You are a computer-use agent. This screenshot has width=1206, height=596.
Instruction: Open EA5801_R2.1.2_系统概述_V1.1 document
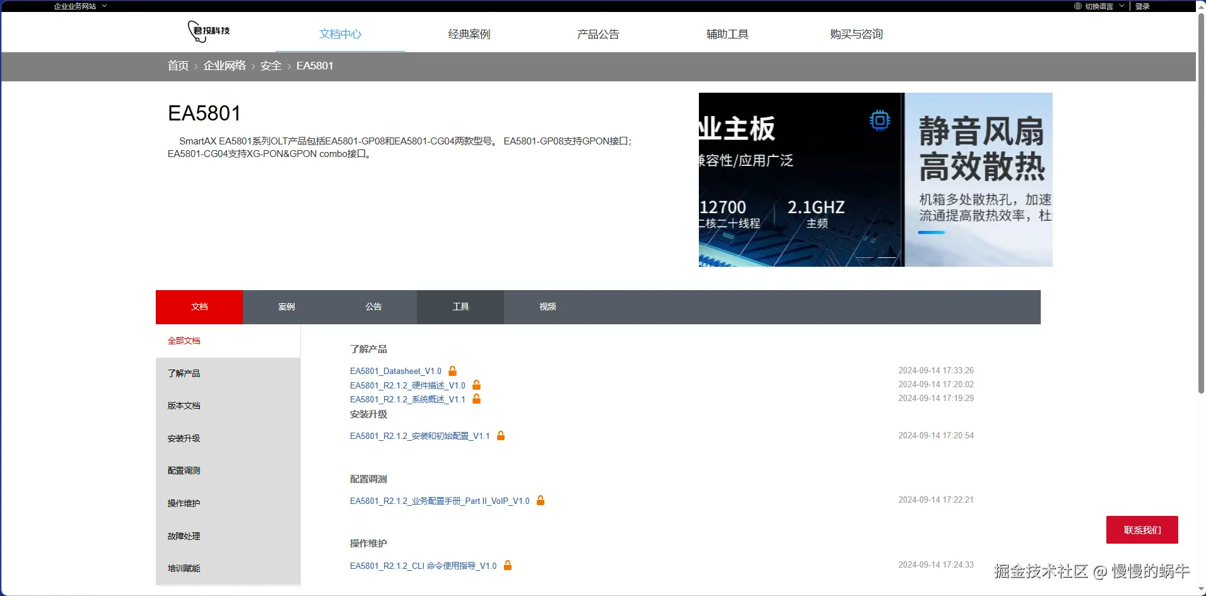407,399
